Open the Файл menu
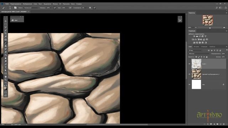The width and height of the screenshot is (228, 128). 7,4
